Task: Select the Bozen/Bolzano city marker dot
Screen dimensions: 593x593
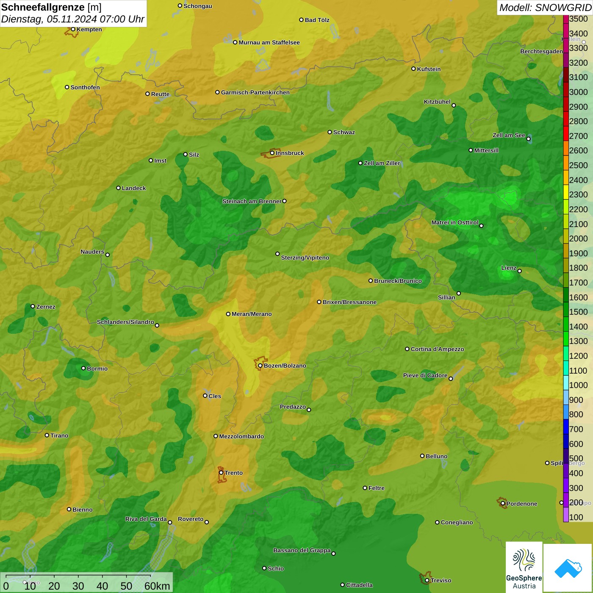Action: pyautogui.click(x=260, y=366)
